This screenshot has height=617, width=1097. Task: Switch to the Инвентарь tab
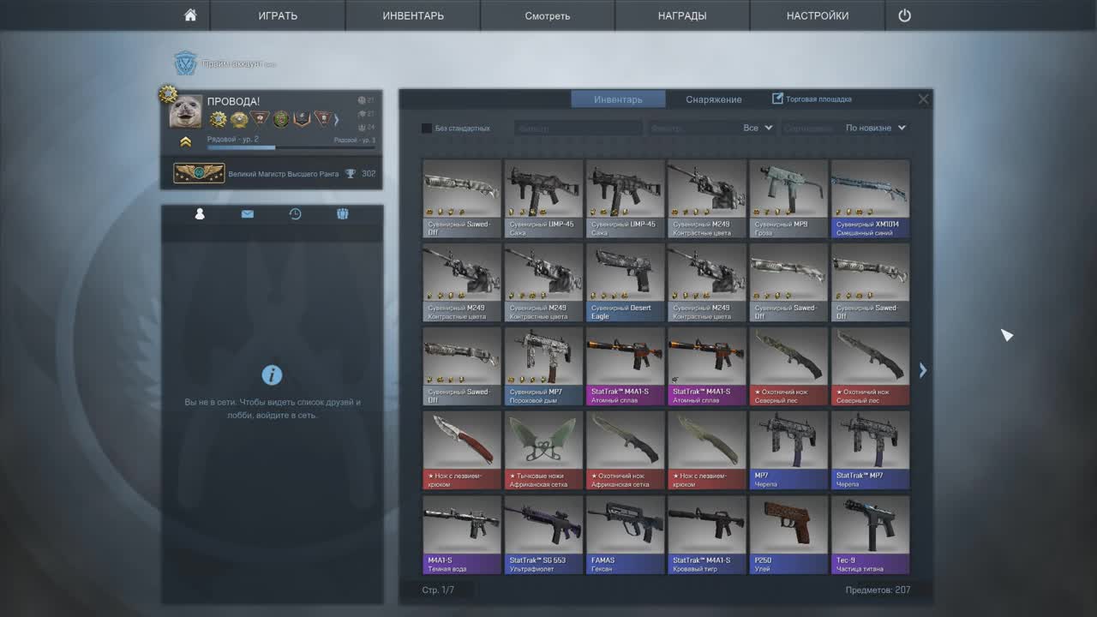point(618,99)
